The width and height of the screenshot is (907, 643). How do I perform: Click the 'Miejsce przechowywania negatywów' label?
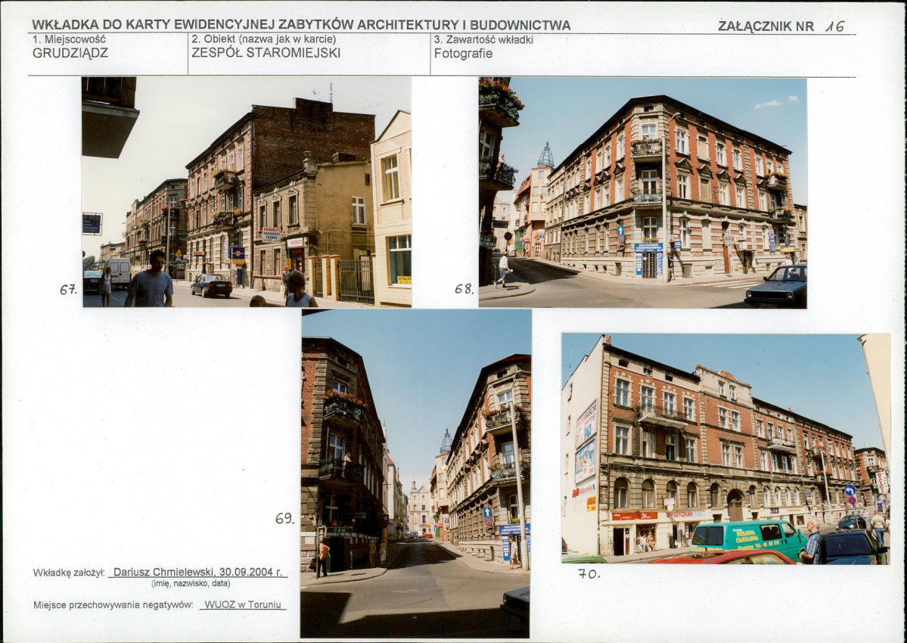(x=113, y=604)
